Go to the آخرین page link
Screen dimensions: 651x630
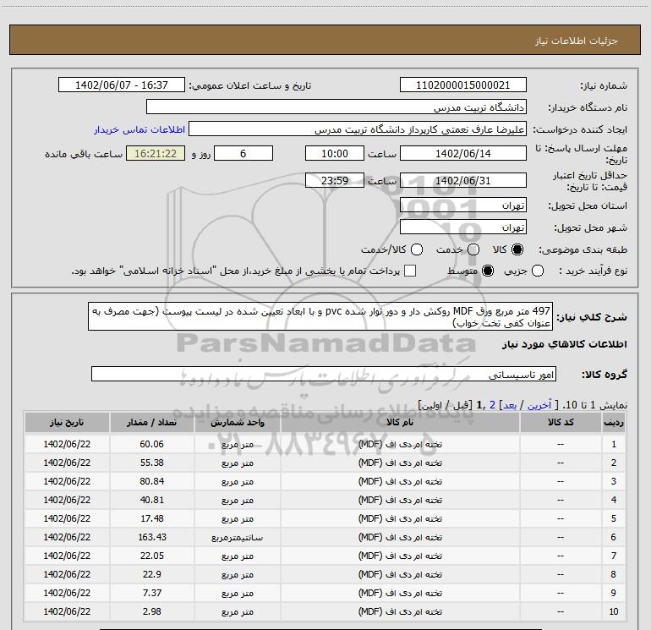tap(539, 405)
